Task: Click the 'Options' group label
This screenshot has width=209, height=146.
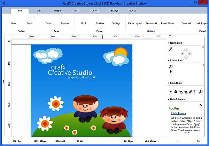Action: click(151, 31)
